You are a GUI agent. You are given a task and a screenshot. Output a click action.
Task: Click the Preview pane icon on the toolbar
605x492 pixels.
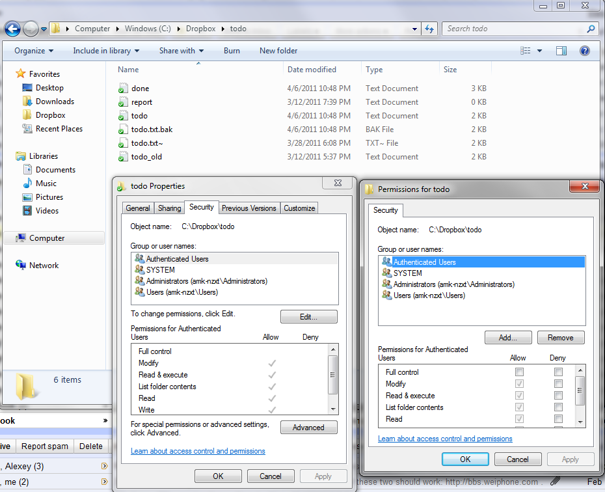pos(561,51)
